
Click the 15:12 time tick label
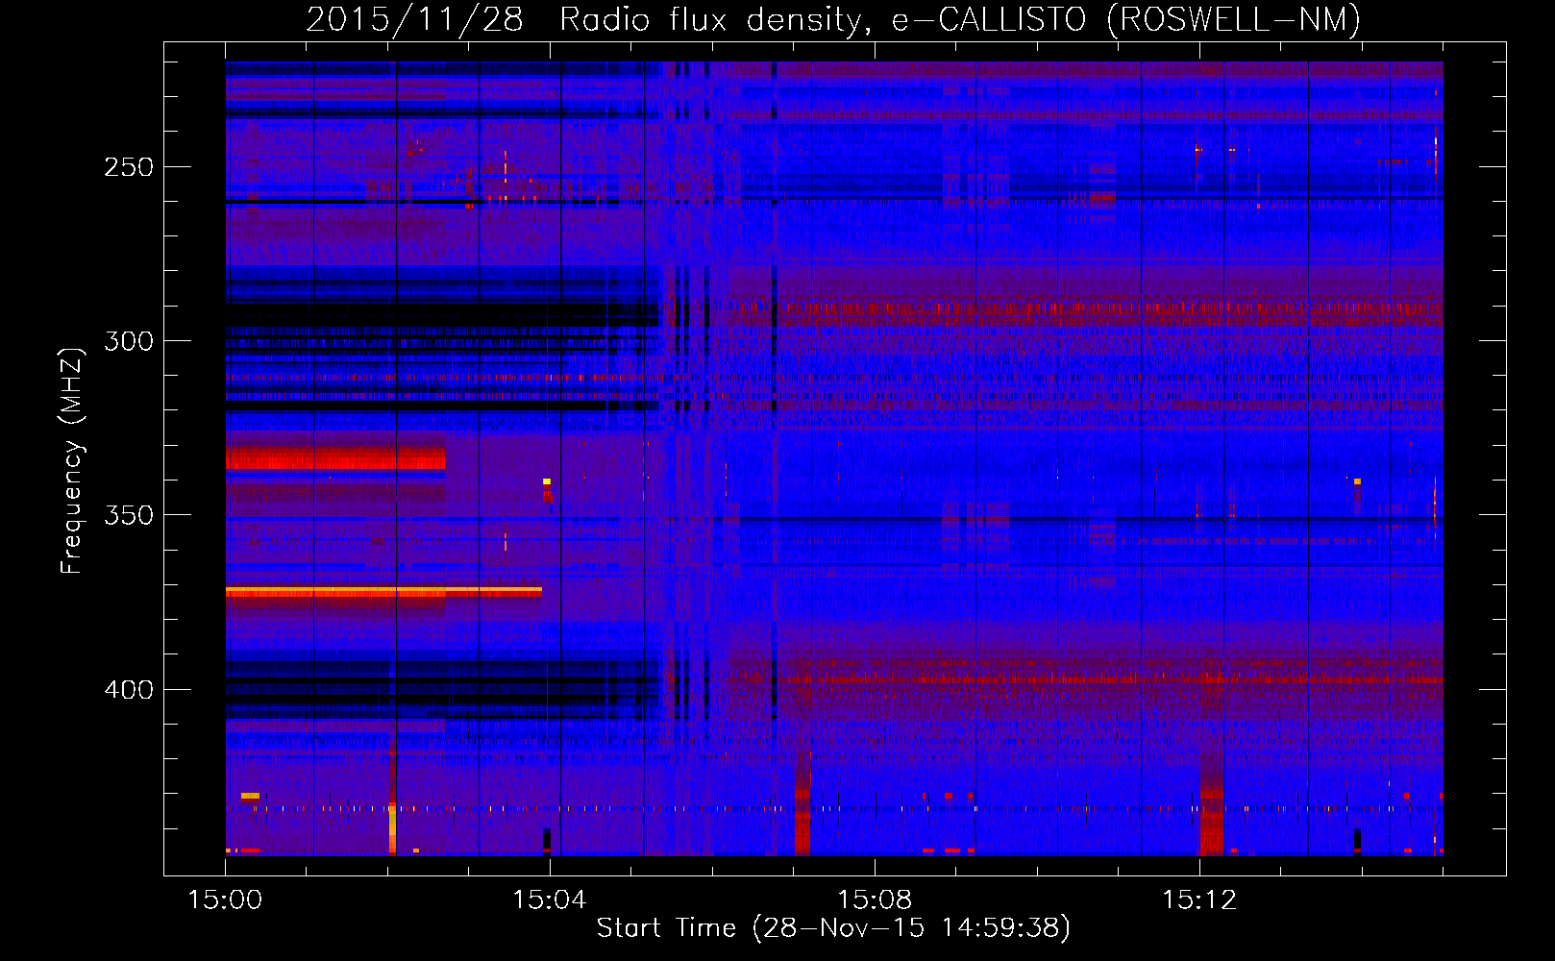click(1199, 900)
